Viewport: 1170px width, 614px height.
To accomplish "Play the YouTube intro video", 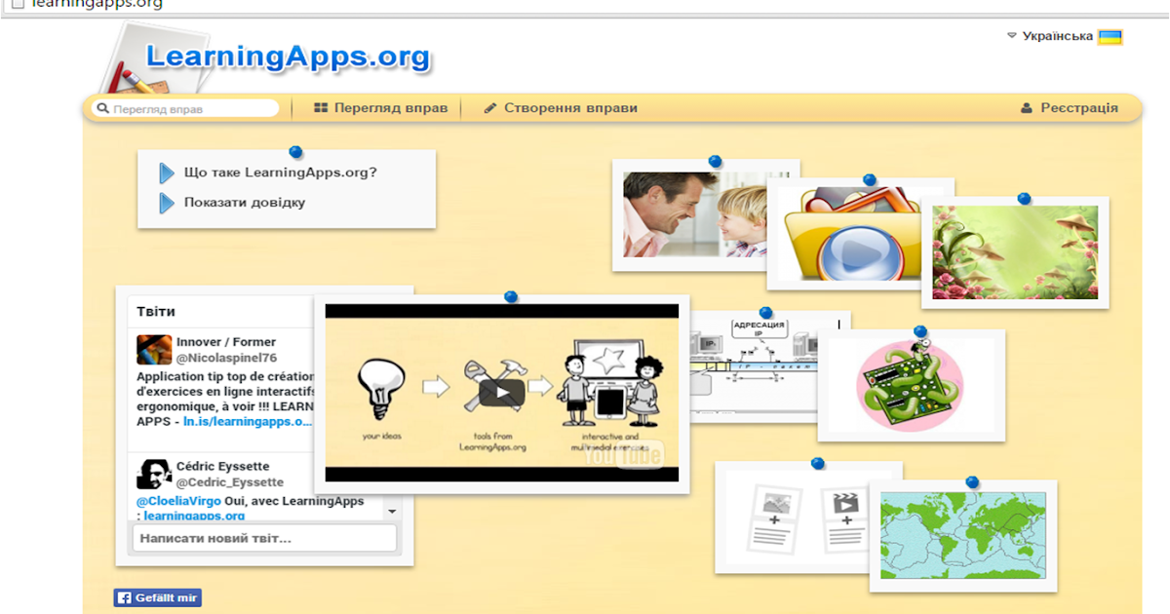I will point(501,393).
